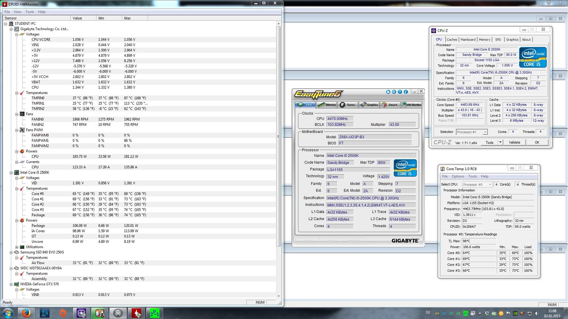Collapse the Samsung SSD 840 EVO node

click(x=11, y=252)
